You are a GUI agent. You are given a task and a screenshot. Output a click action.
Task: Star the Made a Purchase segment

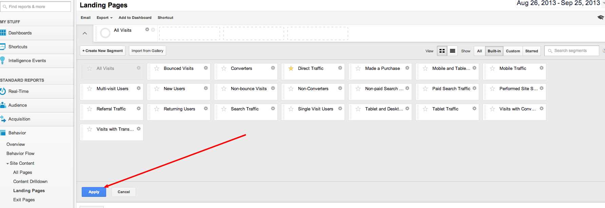[358, 69]
